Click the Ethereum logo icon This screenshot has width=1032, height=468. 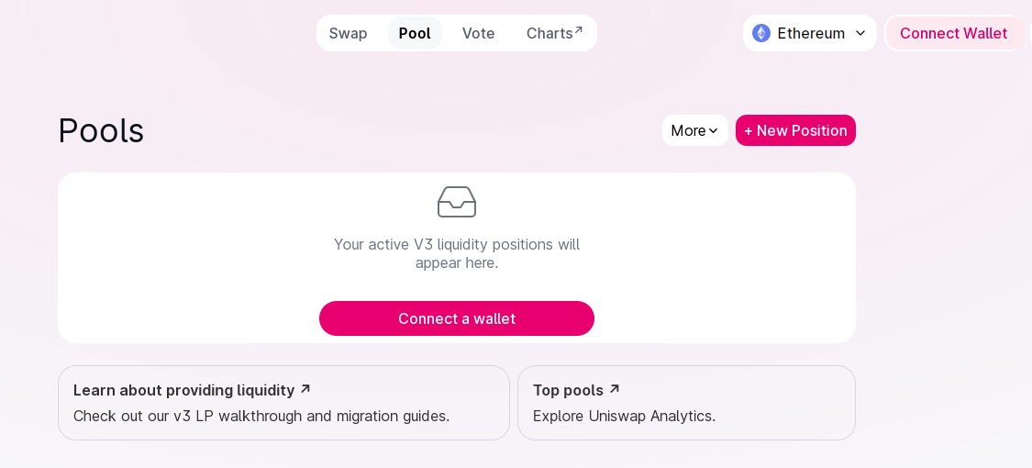tap(761, 33)
